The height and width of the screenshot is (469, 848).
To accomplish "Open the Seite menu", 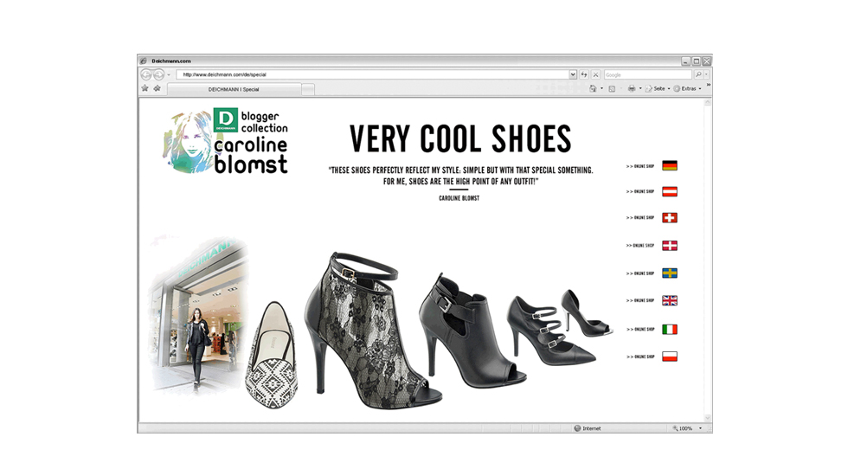I will pyautogui.click(x=657, y=89).
